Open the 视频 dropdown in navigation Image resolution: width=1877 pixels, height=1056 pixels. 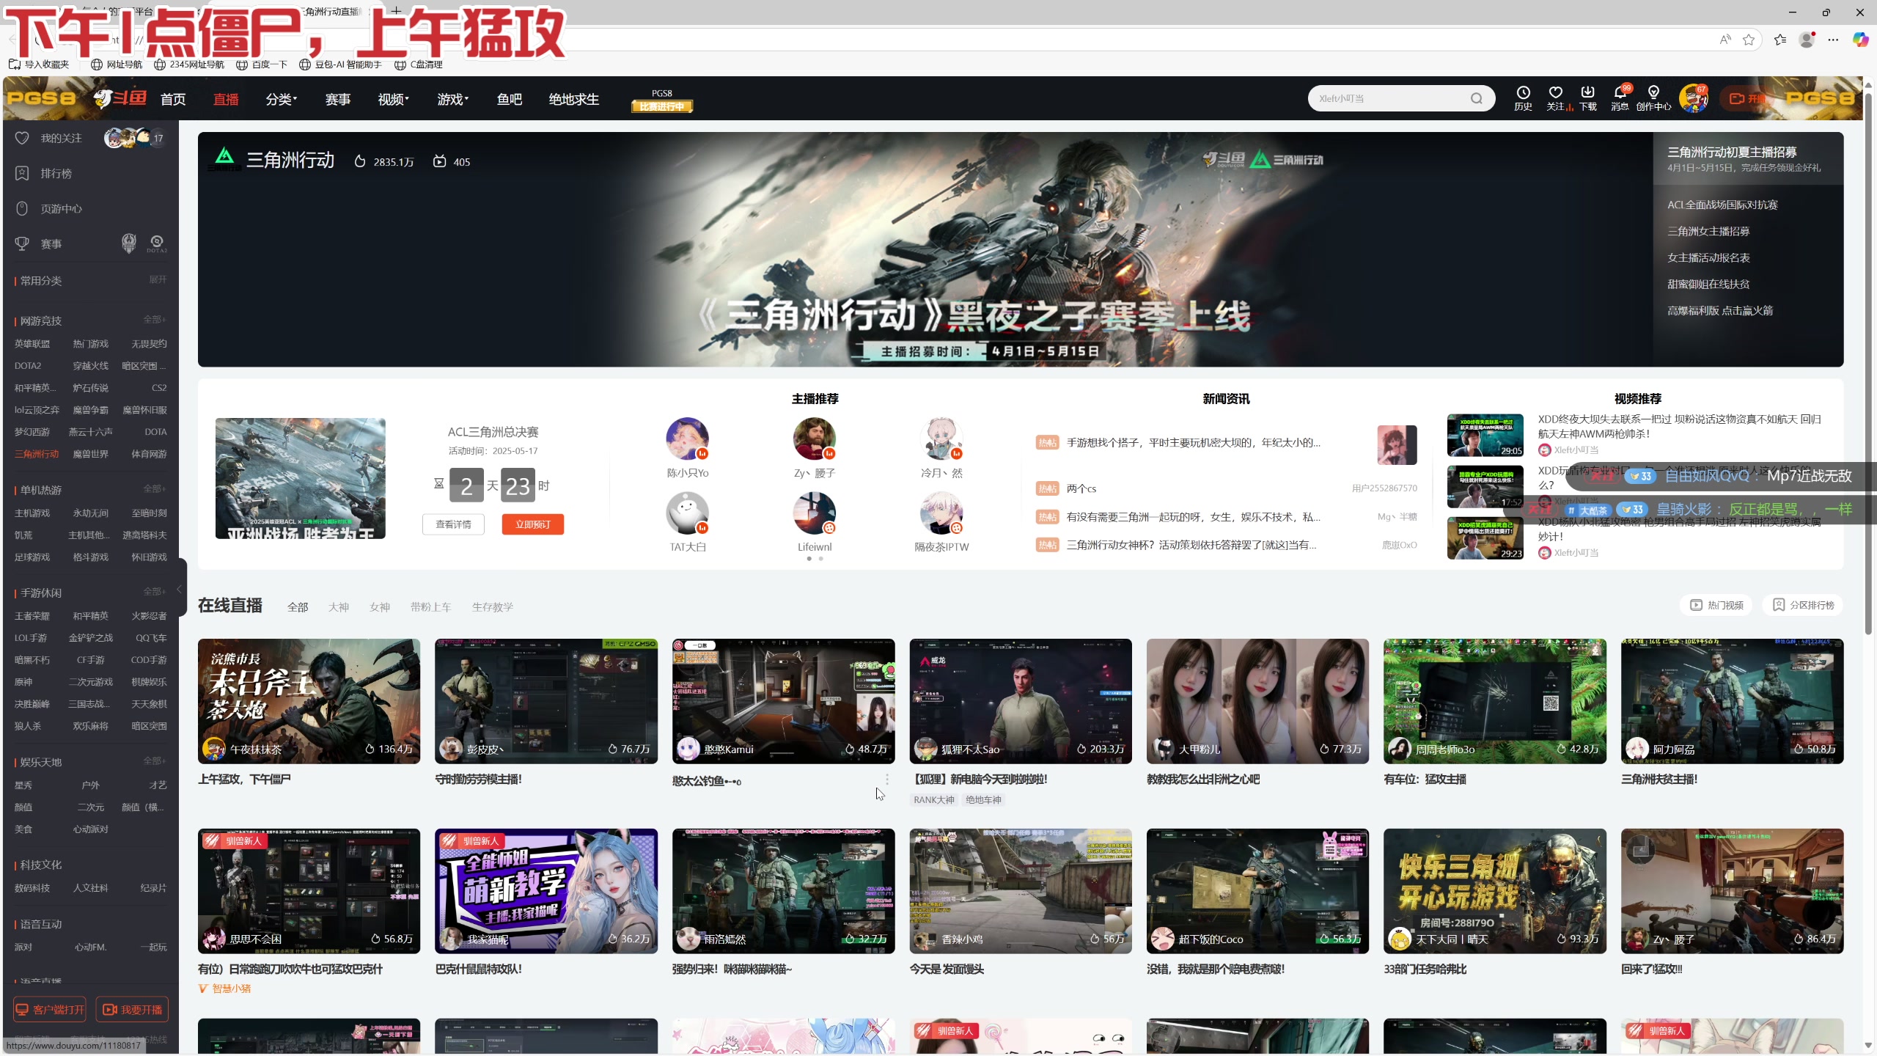(394, 99)
